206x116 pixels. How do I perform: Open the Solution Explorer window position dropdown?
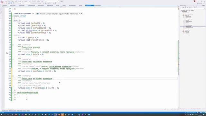pyautogui.click(x=202, y=5)
